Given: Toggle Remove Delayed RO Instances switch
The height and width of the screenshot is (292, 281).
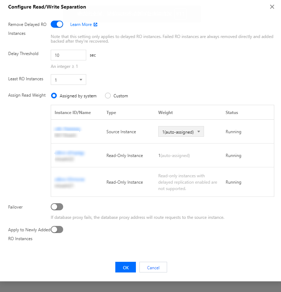Looking at the screenshot, I should [57, 24].
